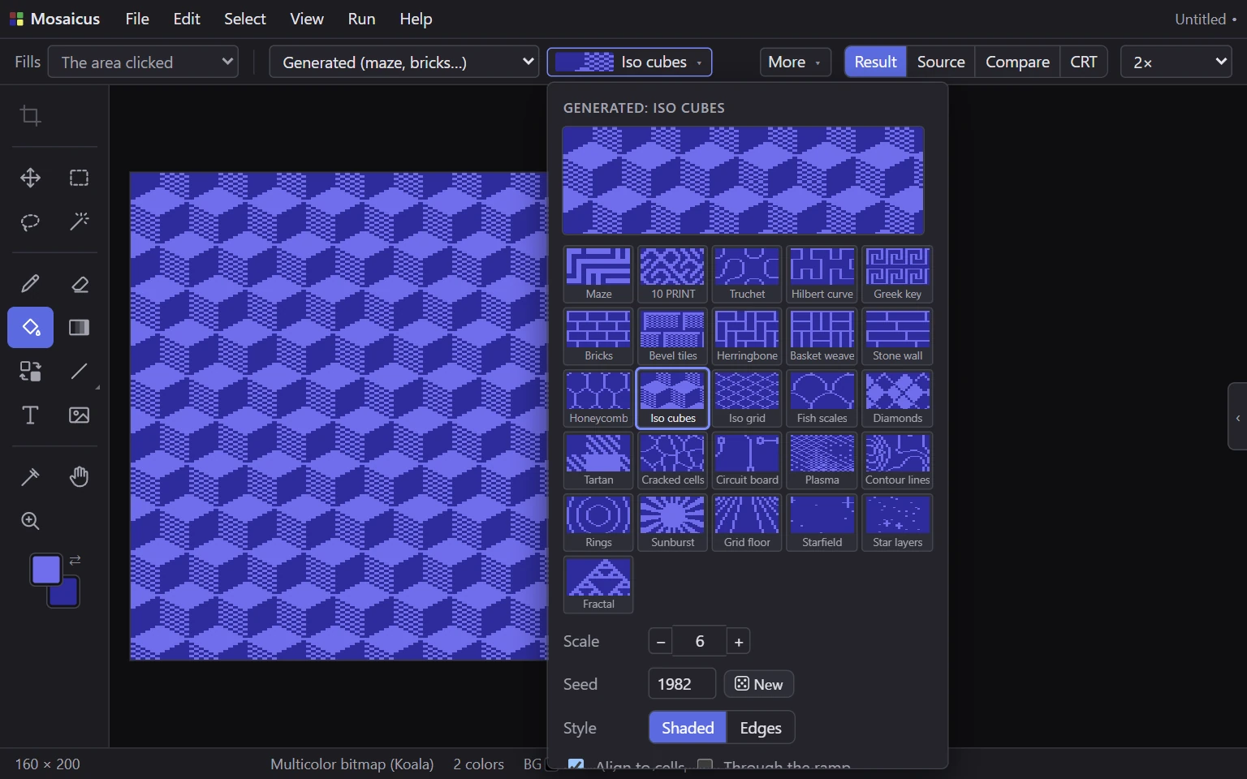Open the Run menu

click(361, 19)
